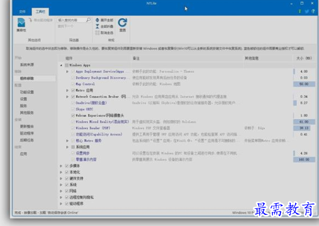This screenshot has height=226, width=319.
Task: Open 服务 page in the sidebar
Action: point(23,106)
